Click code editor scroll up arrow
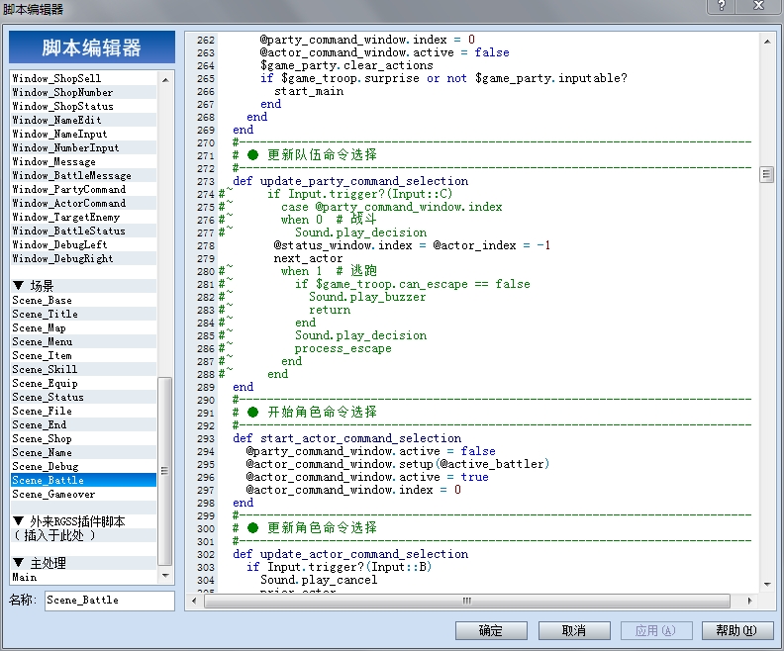This screenshot has width=784, height=651. (767, 42)
